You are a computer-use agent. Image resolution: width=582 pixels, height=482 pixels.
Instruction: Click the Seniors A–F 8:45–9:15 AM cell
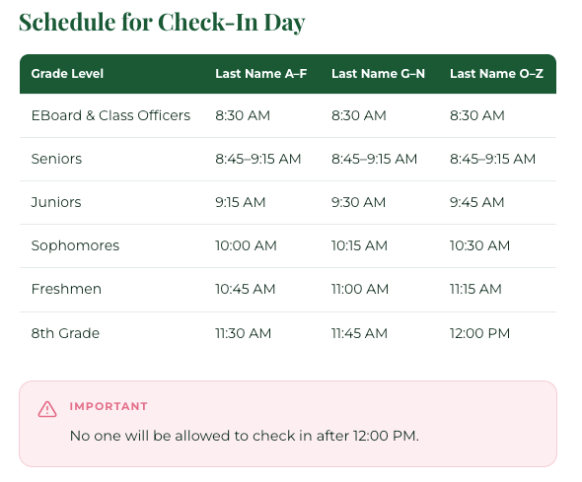pyautogui.click(x=258, y=159)
